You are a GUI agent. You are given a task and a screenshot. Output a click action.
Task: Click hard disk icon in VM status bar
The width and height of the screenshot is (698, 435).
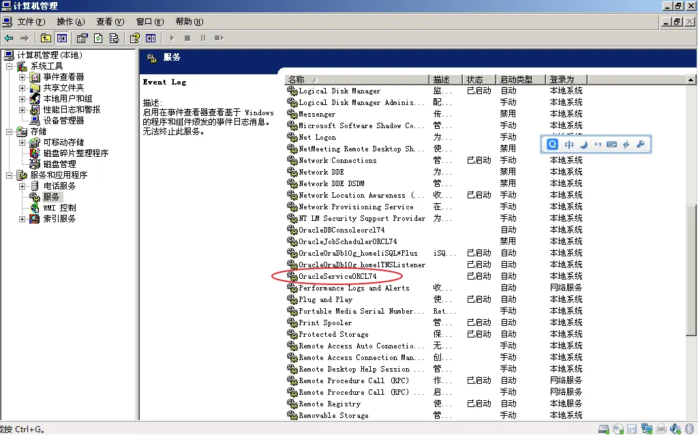click(x=604, y=430)
